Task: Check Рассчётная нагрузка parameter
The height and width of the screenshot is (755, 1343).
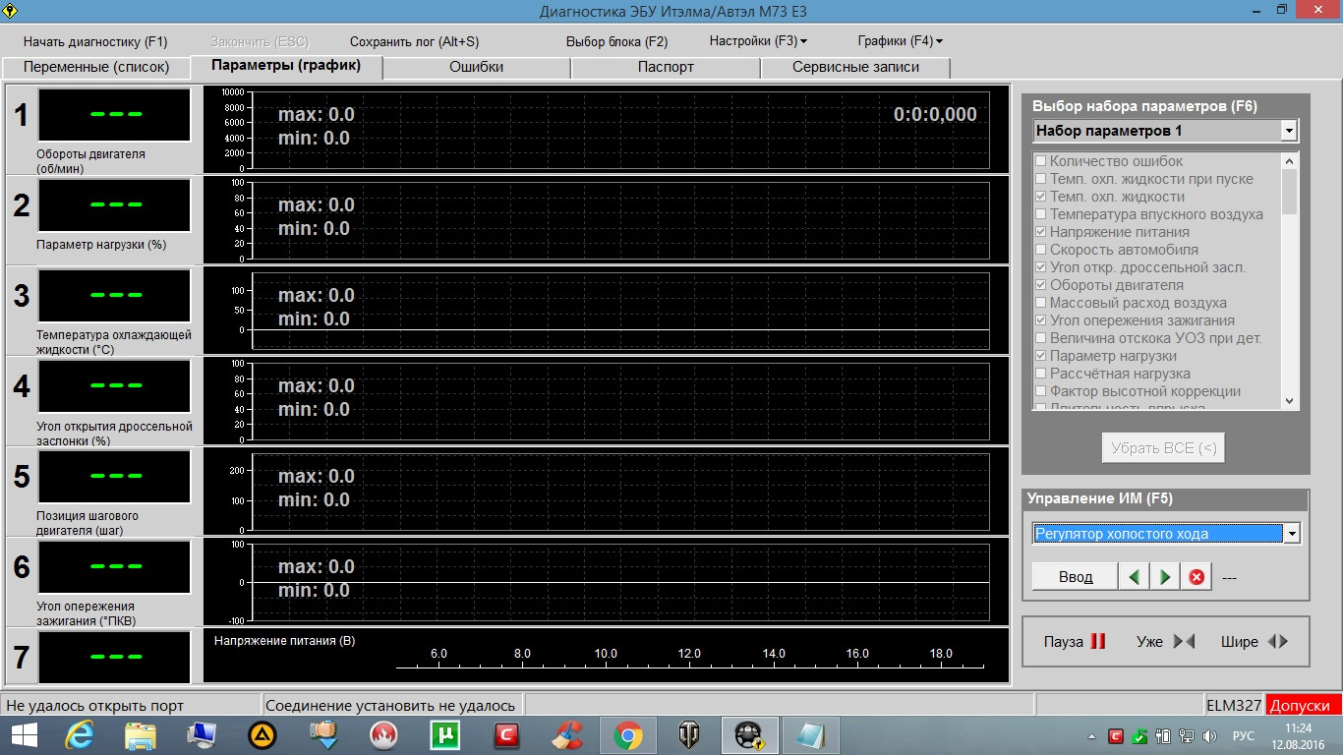Action: pos(1041,374)
